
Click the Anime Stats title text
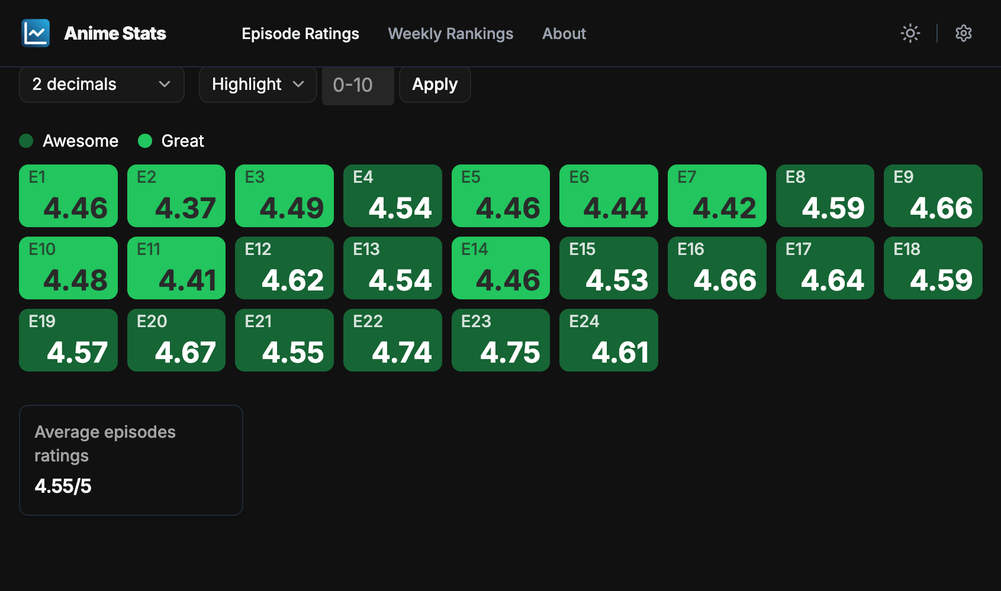point(115,34)
